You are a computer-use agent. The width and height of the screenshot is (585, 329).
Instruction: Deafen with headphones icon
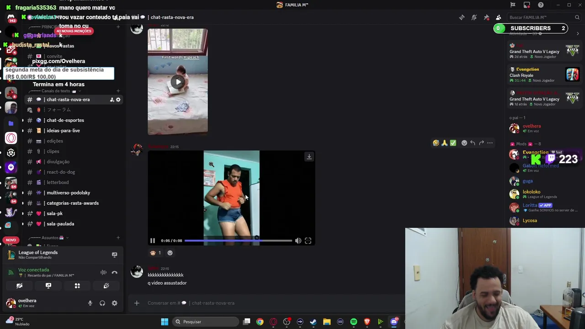click(102, 303)
